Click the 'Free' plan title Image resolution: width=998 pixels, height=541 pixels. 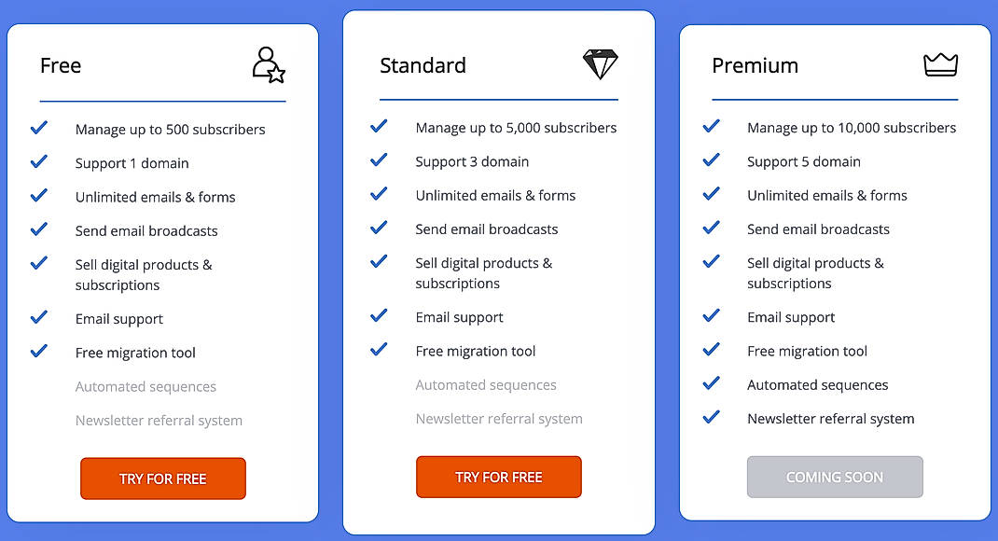click(60, 65)
